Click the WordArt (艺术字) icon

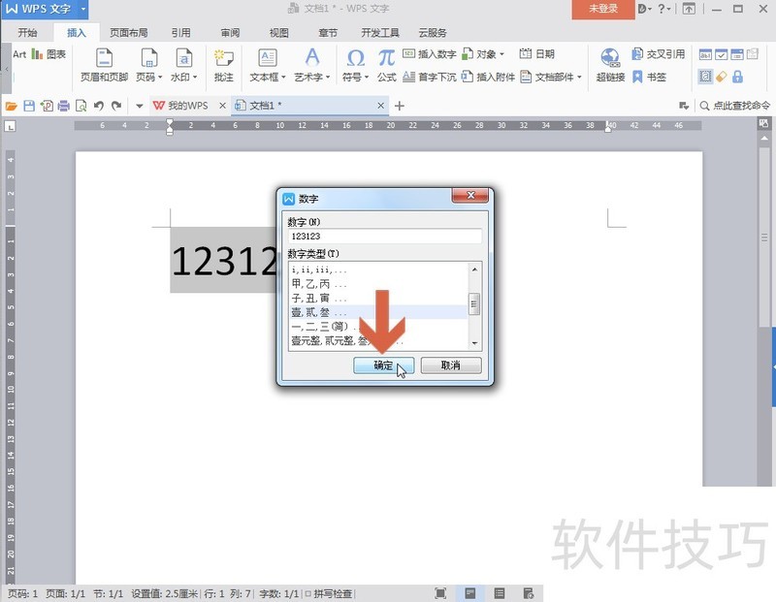pyautogui.click(x=312, y=58)
